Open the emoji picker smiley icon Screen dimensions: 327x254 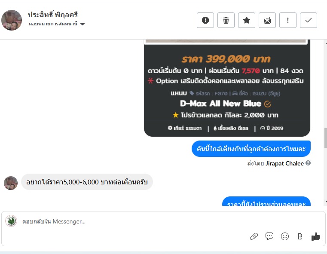pos(284,236)
